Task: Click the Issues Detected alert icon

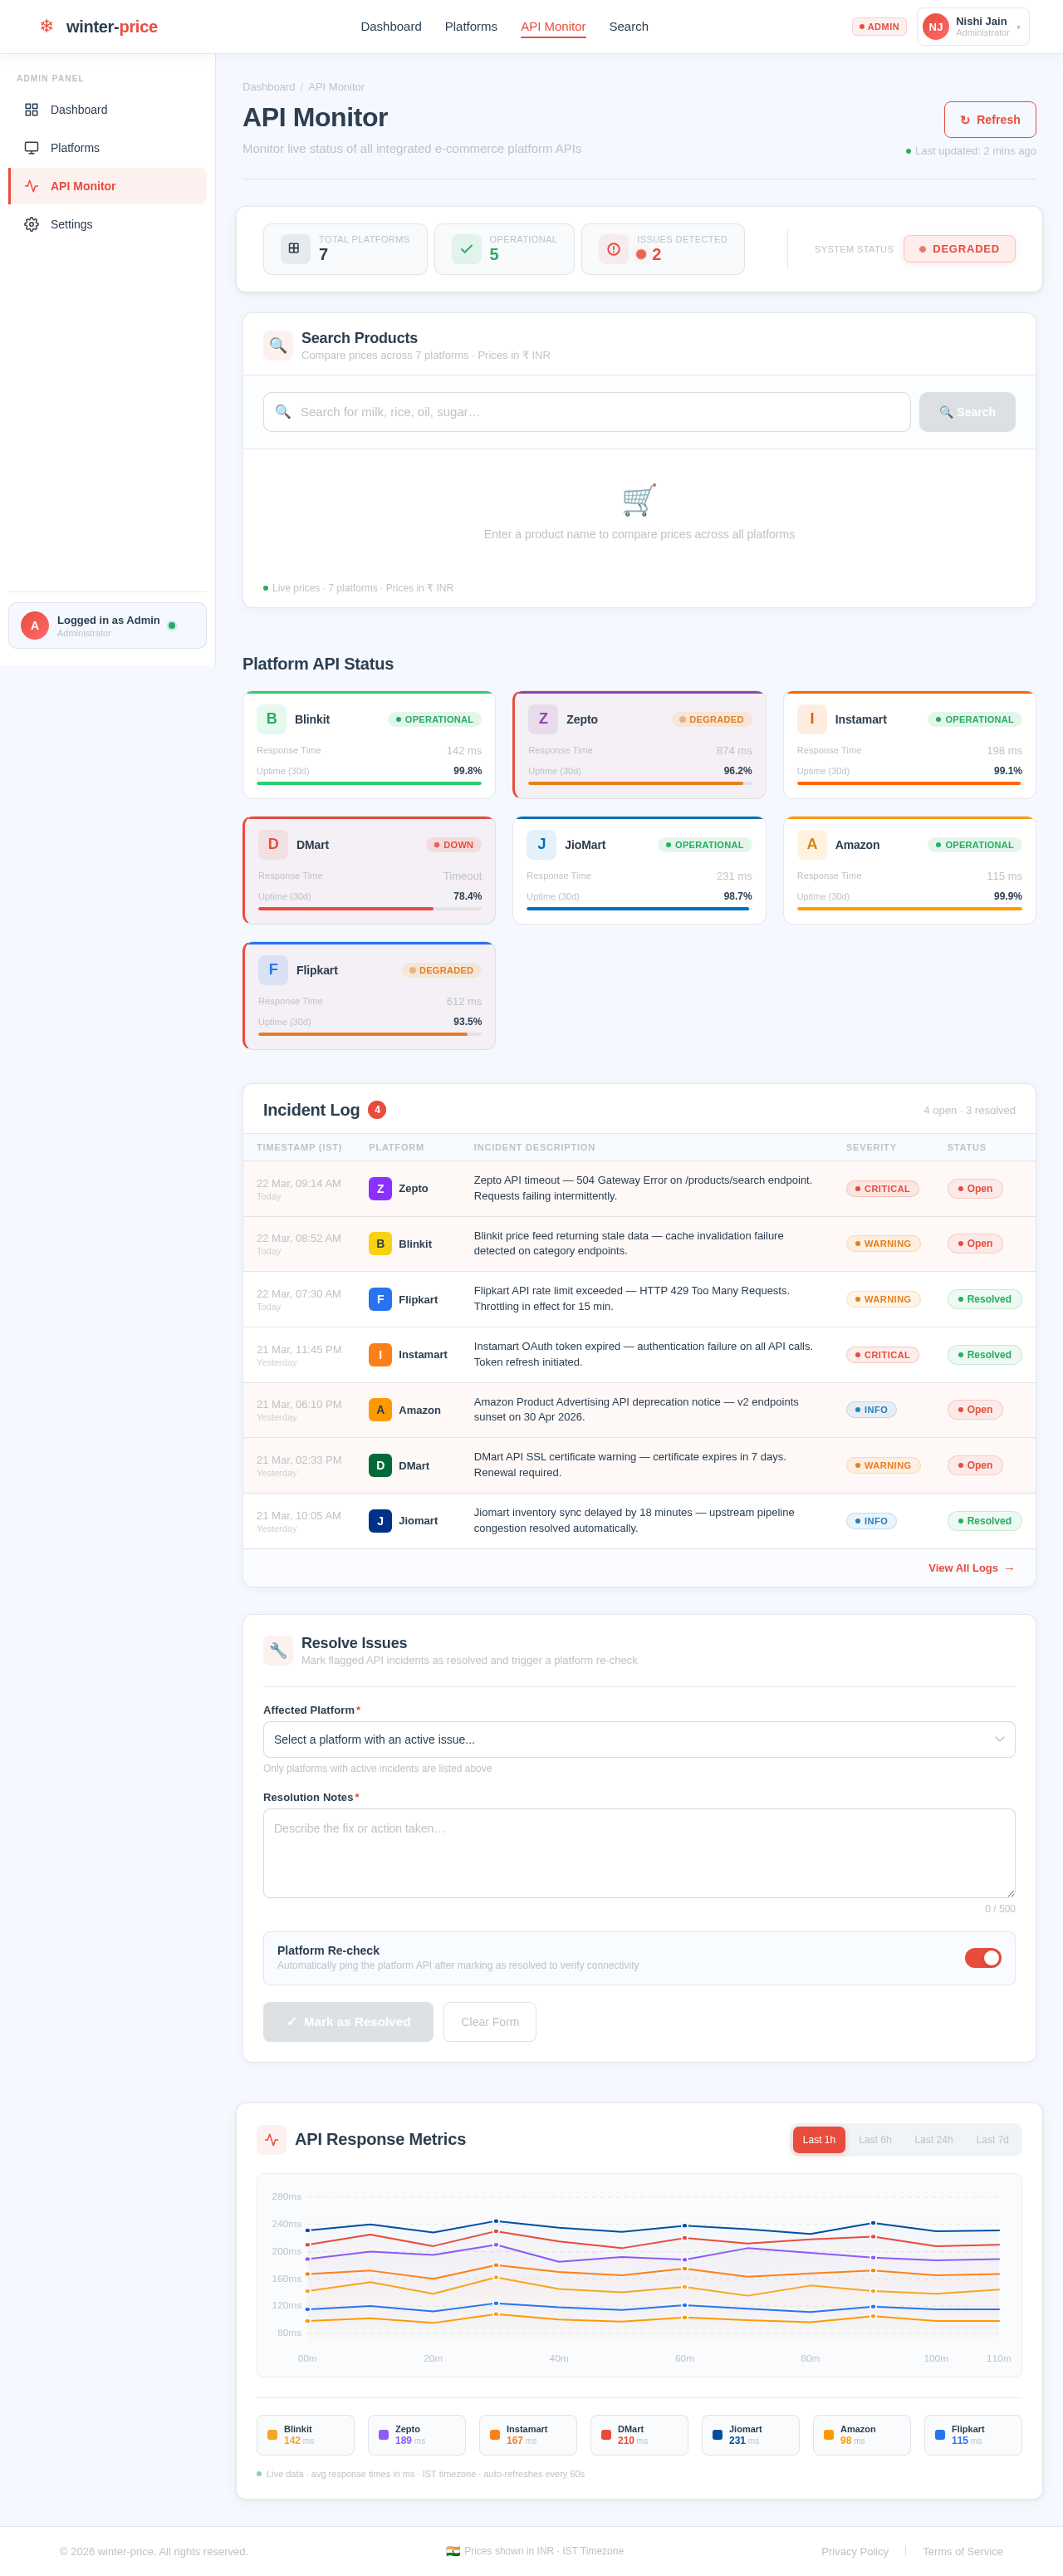Action: point(613,248)
